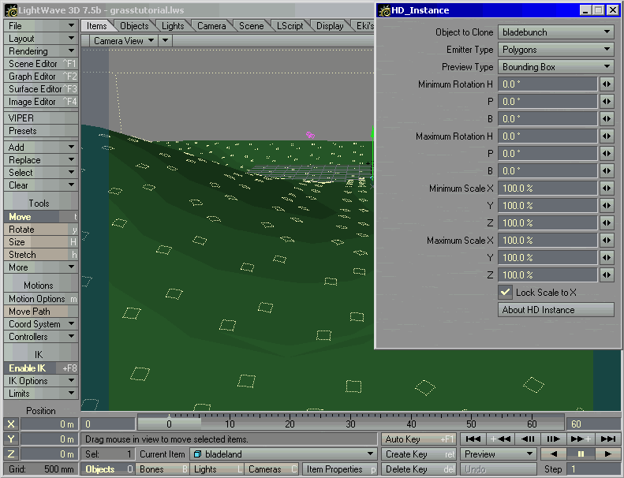This screenshot has height=478, width=624.
Task: Click the Delete Key button
Action: tap(419, 469)
